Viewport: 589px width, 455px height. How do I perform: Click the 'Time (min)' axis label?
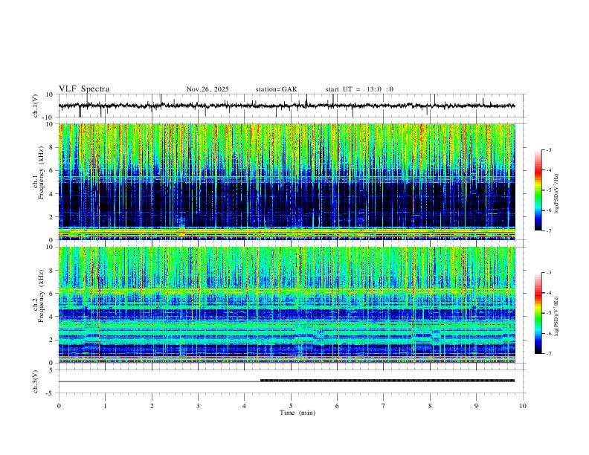click(x=297, y=413)
